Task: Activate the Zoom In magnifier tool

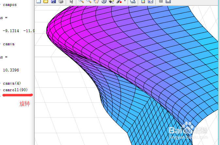Action: [x=81, y=1]
